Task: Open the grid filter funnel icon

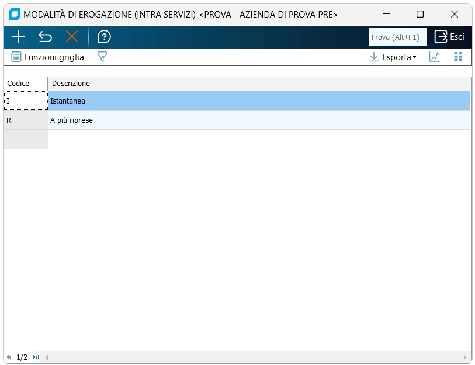Action: [102, 57]
